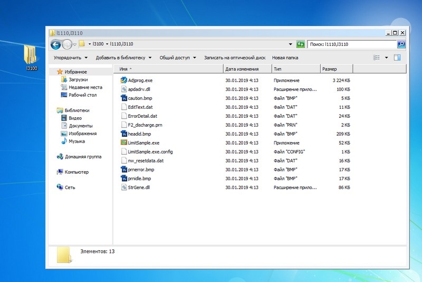The height and width of the screenshot is (282, 422).
Task: Navigate to l3100 in the breadcrumb
Action: pos(98,44)
